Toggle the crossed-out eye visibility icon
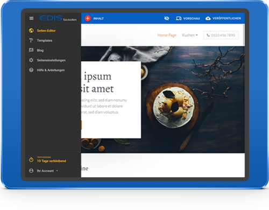 point(167,18)
